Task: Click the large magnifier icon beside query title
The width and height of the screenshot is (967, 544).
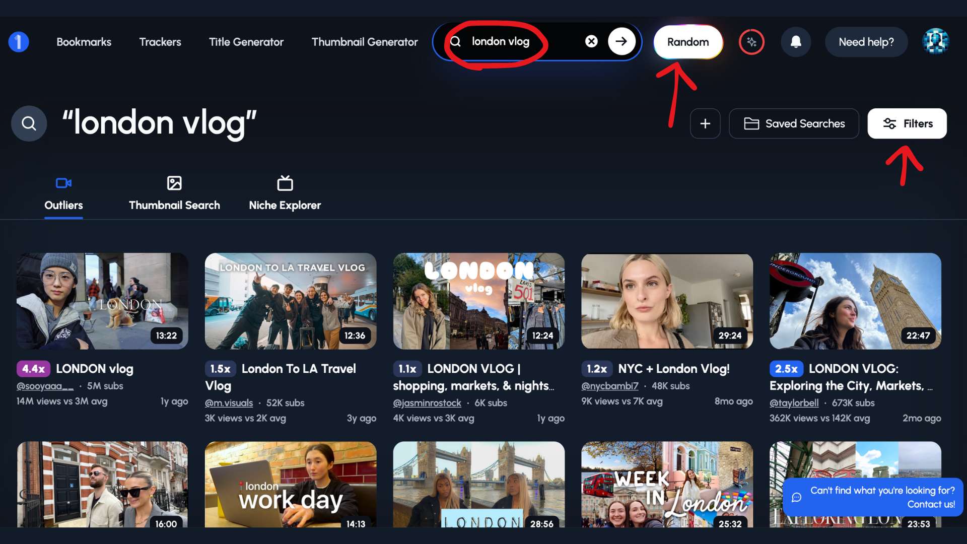Action: [29, 123]
